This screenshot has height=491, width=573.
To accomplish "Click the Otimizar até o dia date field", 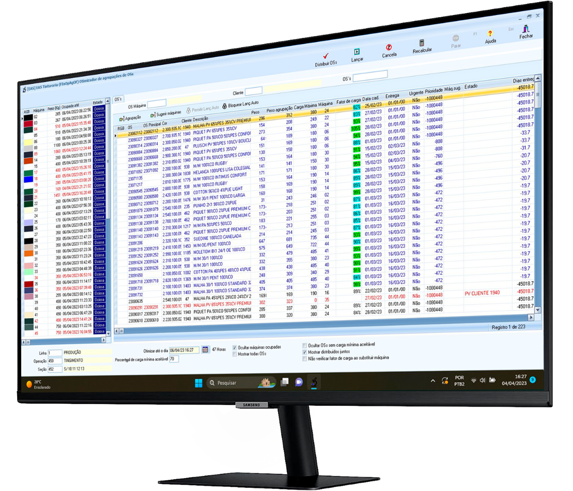I will point(184,350).
